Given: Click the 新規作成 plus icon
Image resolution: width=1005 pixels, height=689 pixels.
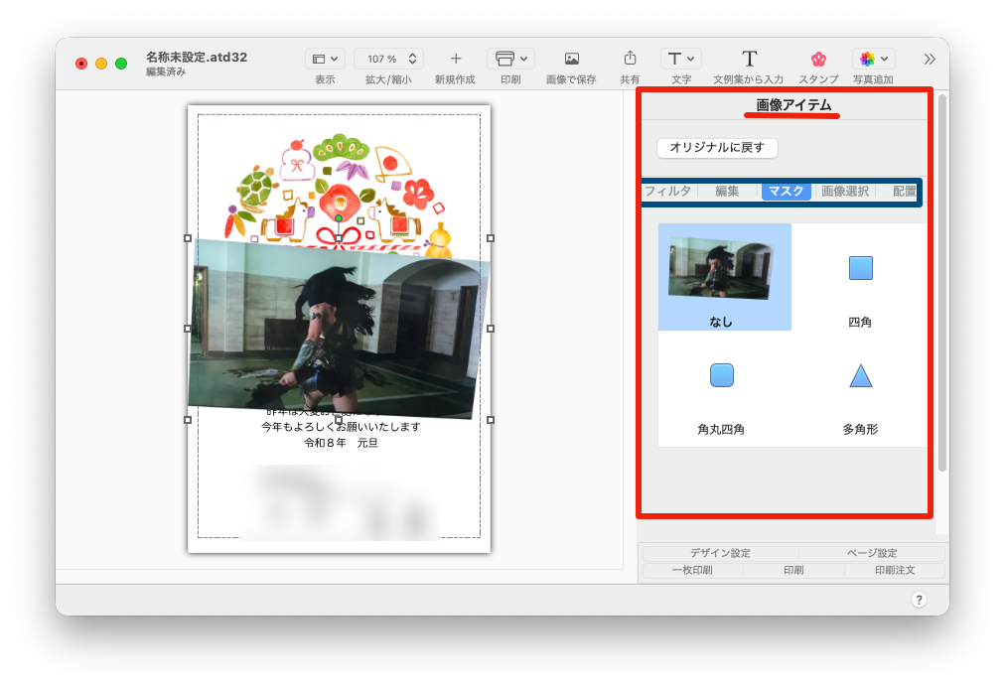Looking at the screenshot, I should [x=456, y=59].
